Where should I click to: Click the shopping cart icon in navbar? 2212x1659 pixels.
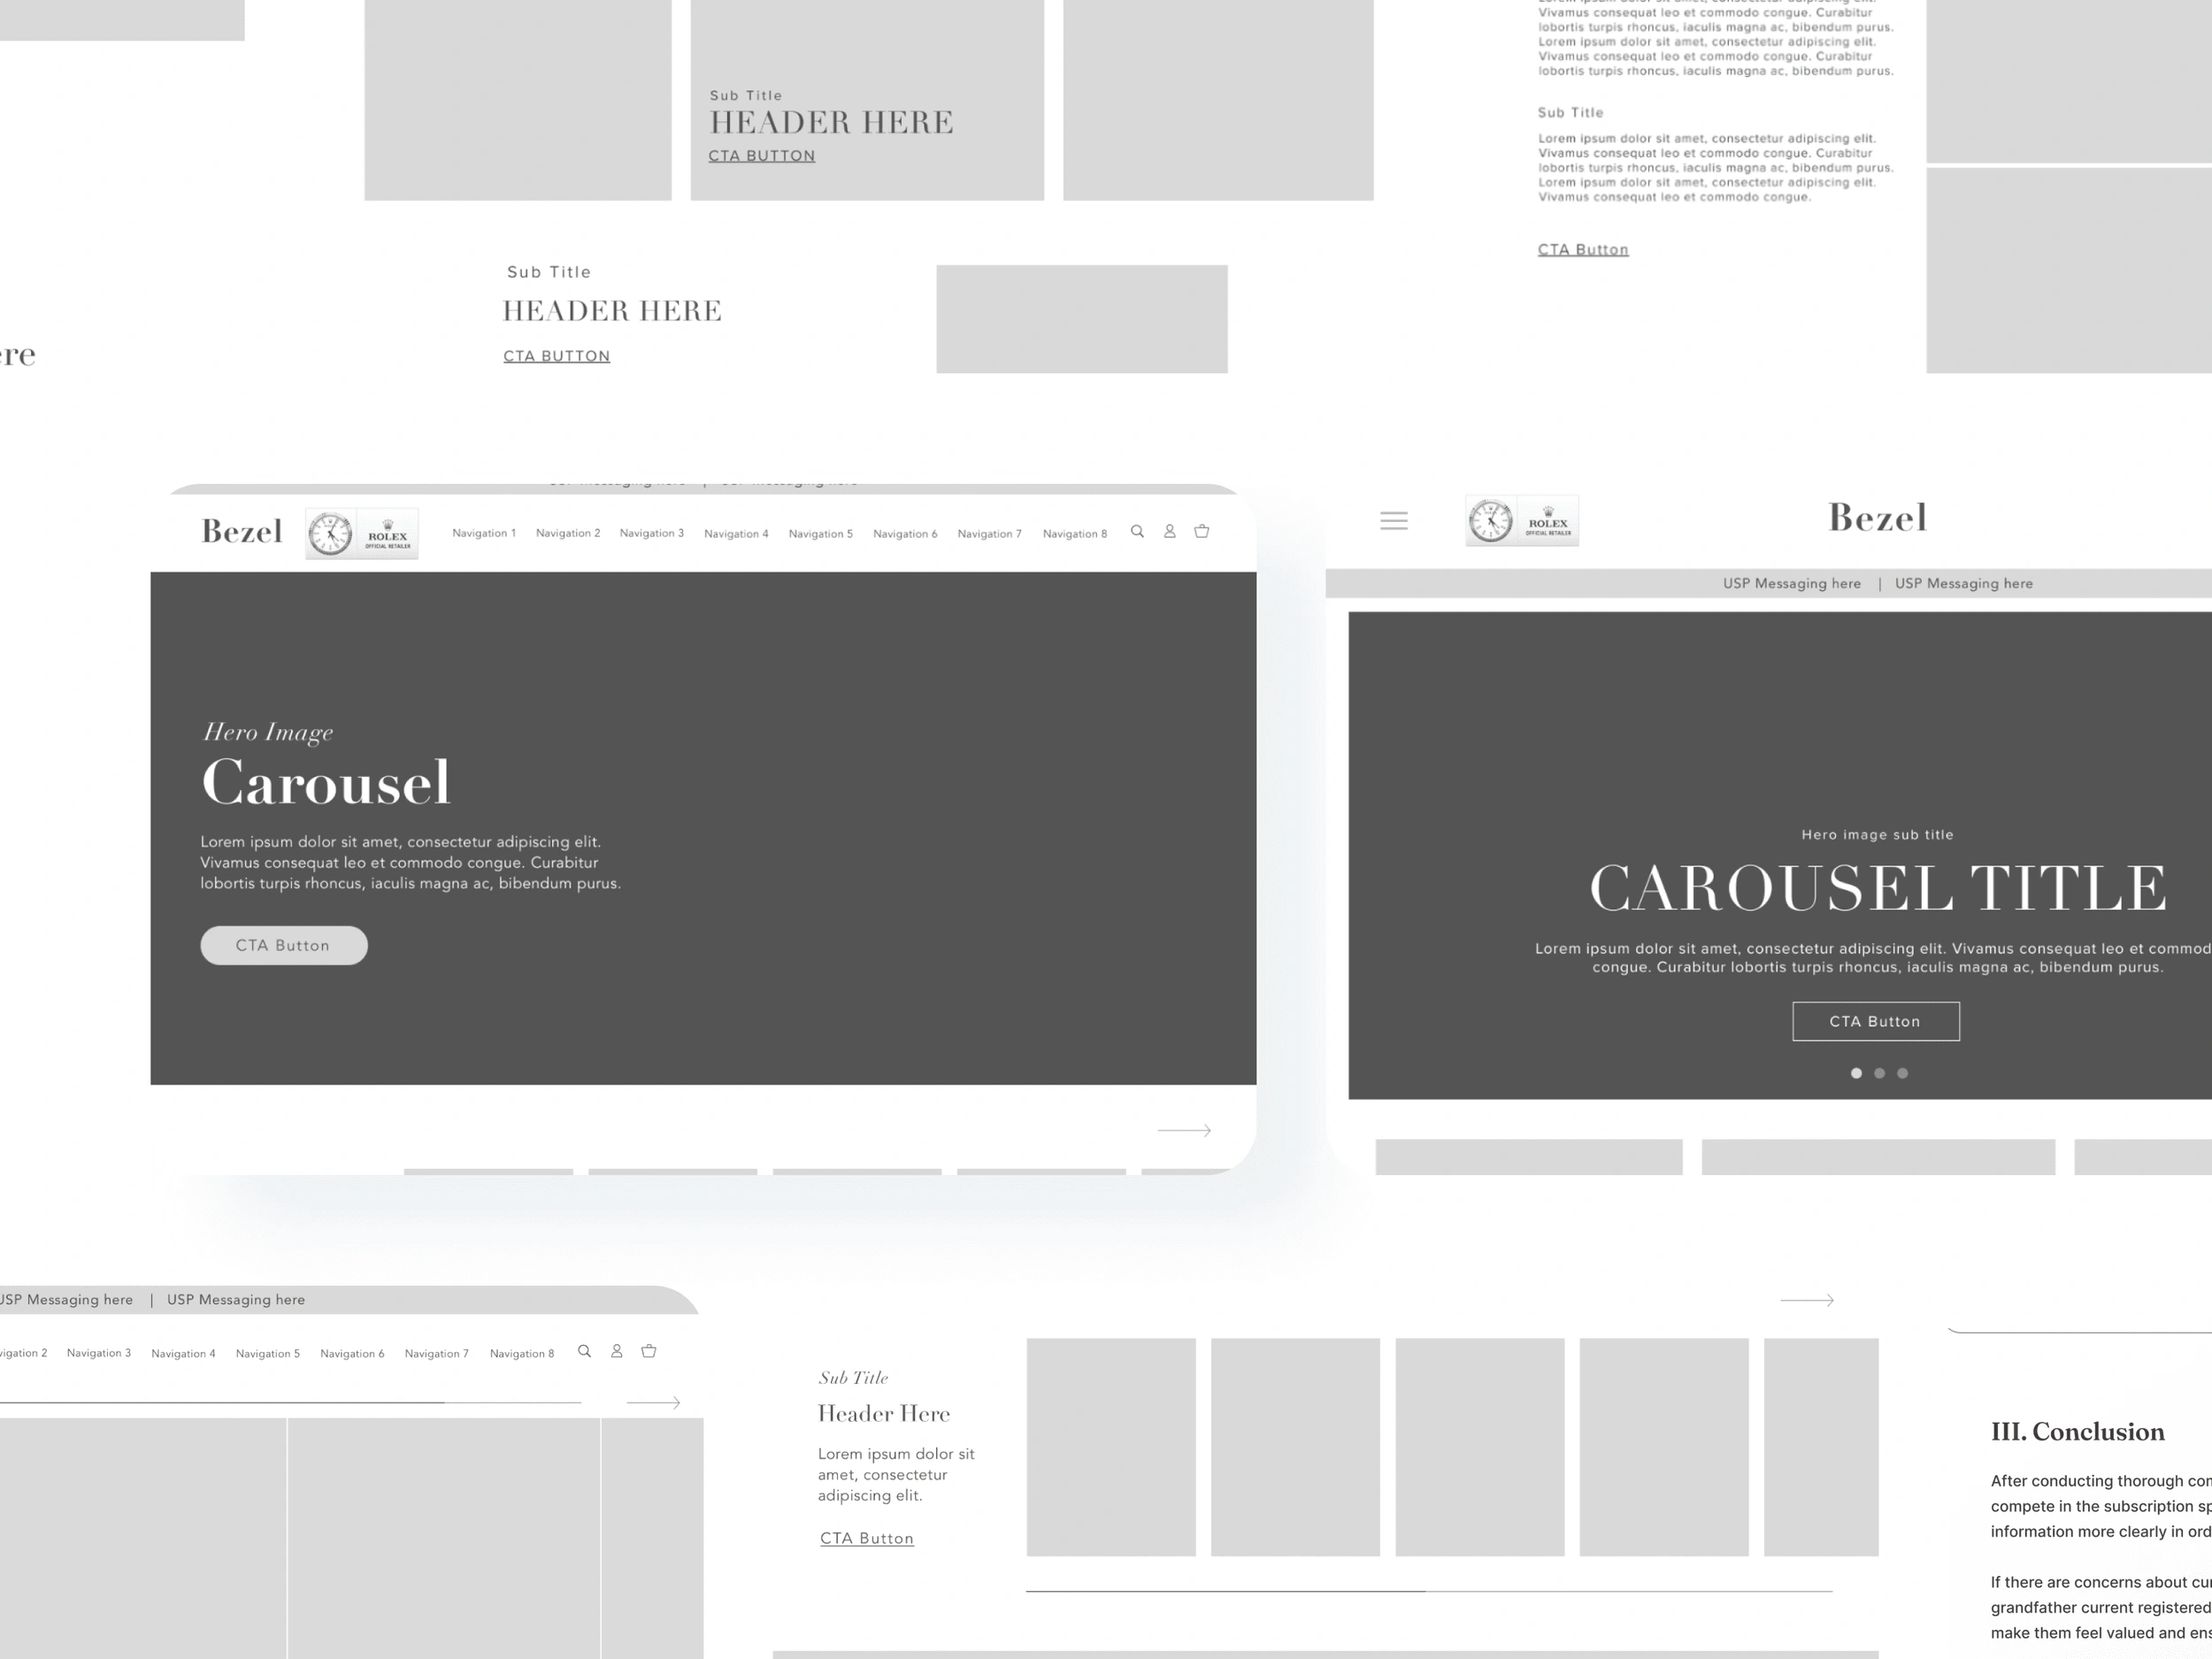click(1202, 532)
